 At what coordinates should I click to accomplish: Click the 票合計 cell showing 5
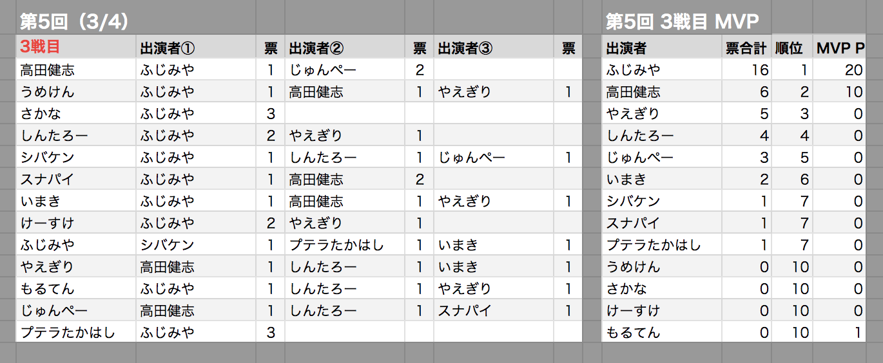coord(746,113)
